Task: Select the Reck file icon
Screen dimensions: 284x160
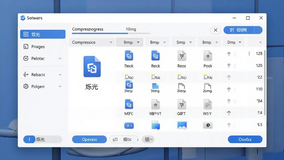Action: click(x=155, y=56)
